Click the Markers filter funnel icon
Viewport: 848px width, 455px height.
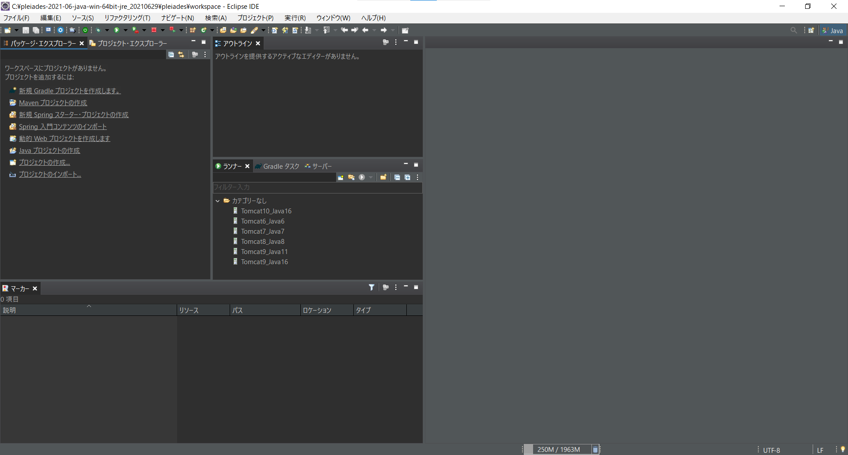(371, 288)
